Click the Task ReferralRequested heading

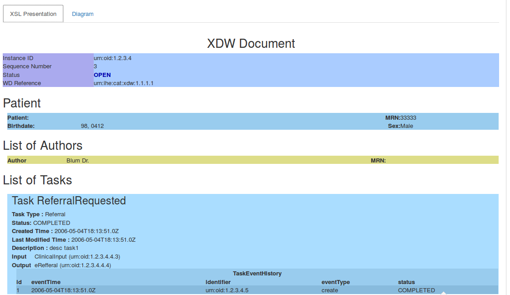(x=69, y=201)
